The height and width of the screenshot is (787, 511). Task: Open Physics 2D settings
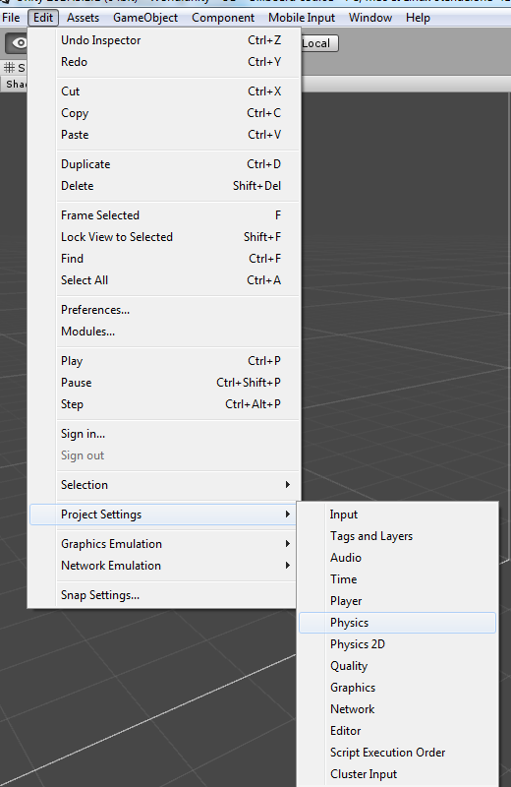tap(397, 644)
